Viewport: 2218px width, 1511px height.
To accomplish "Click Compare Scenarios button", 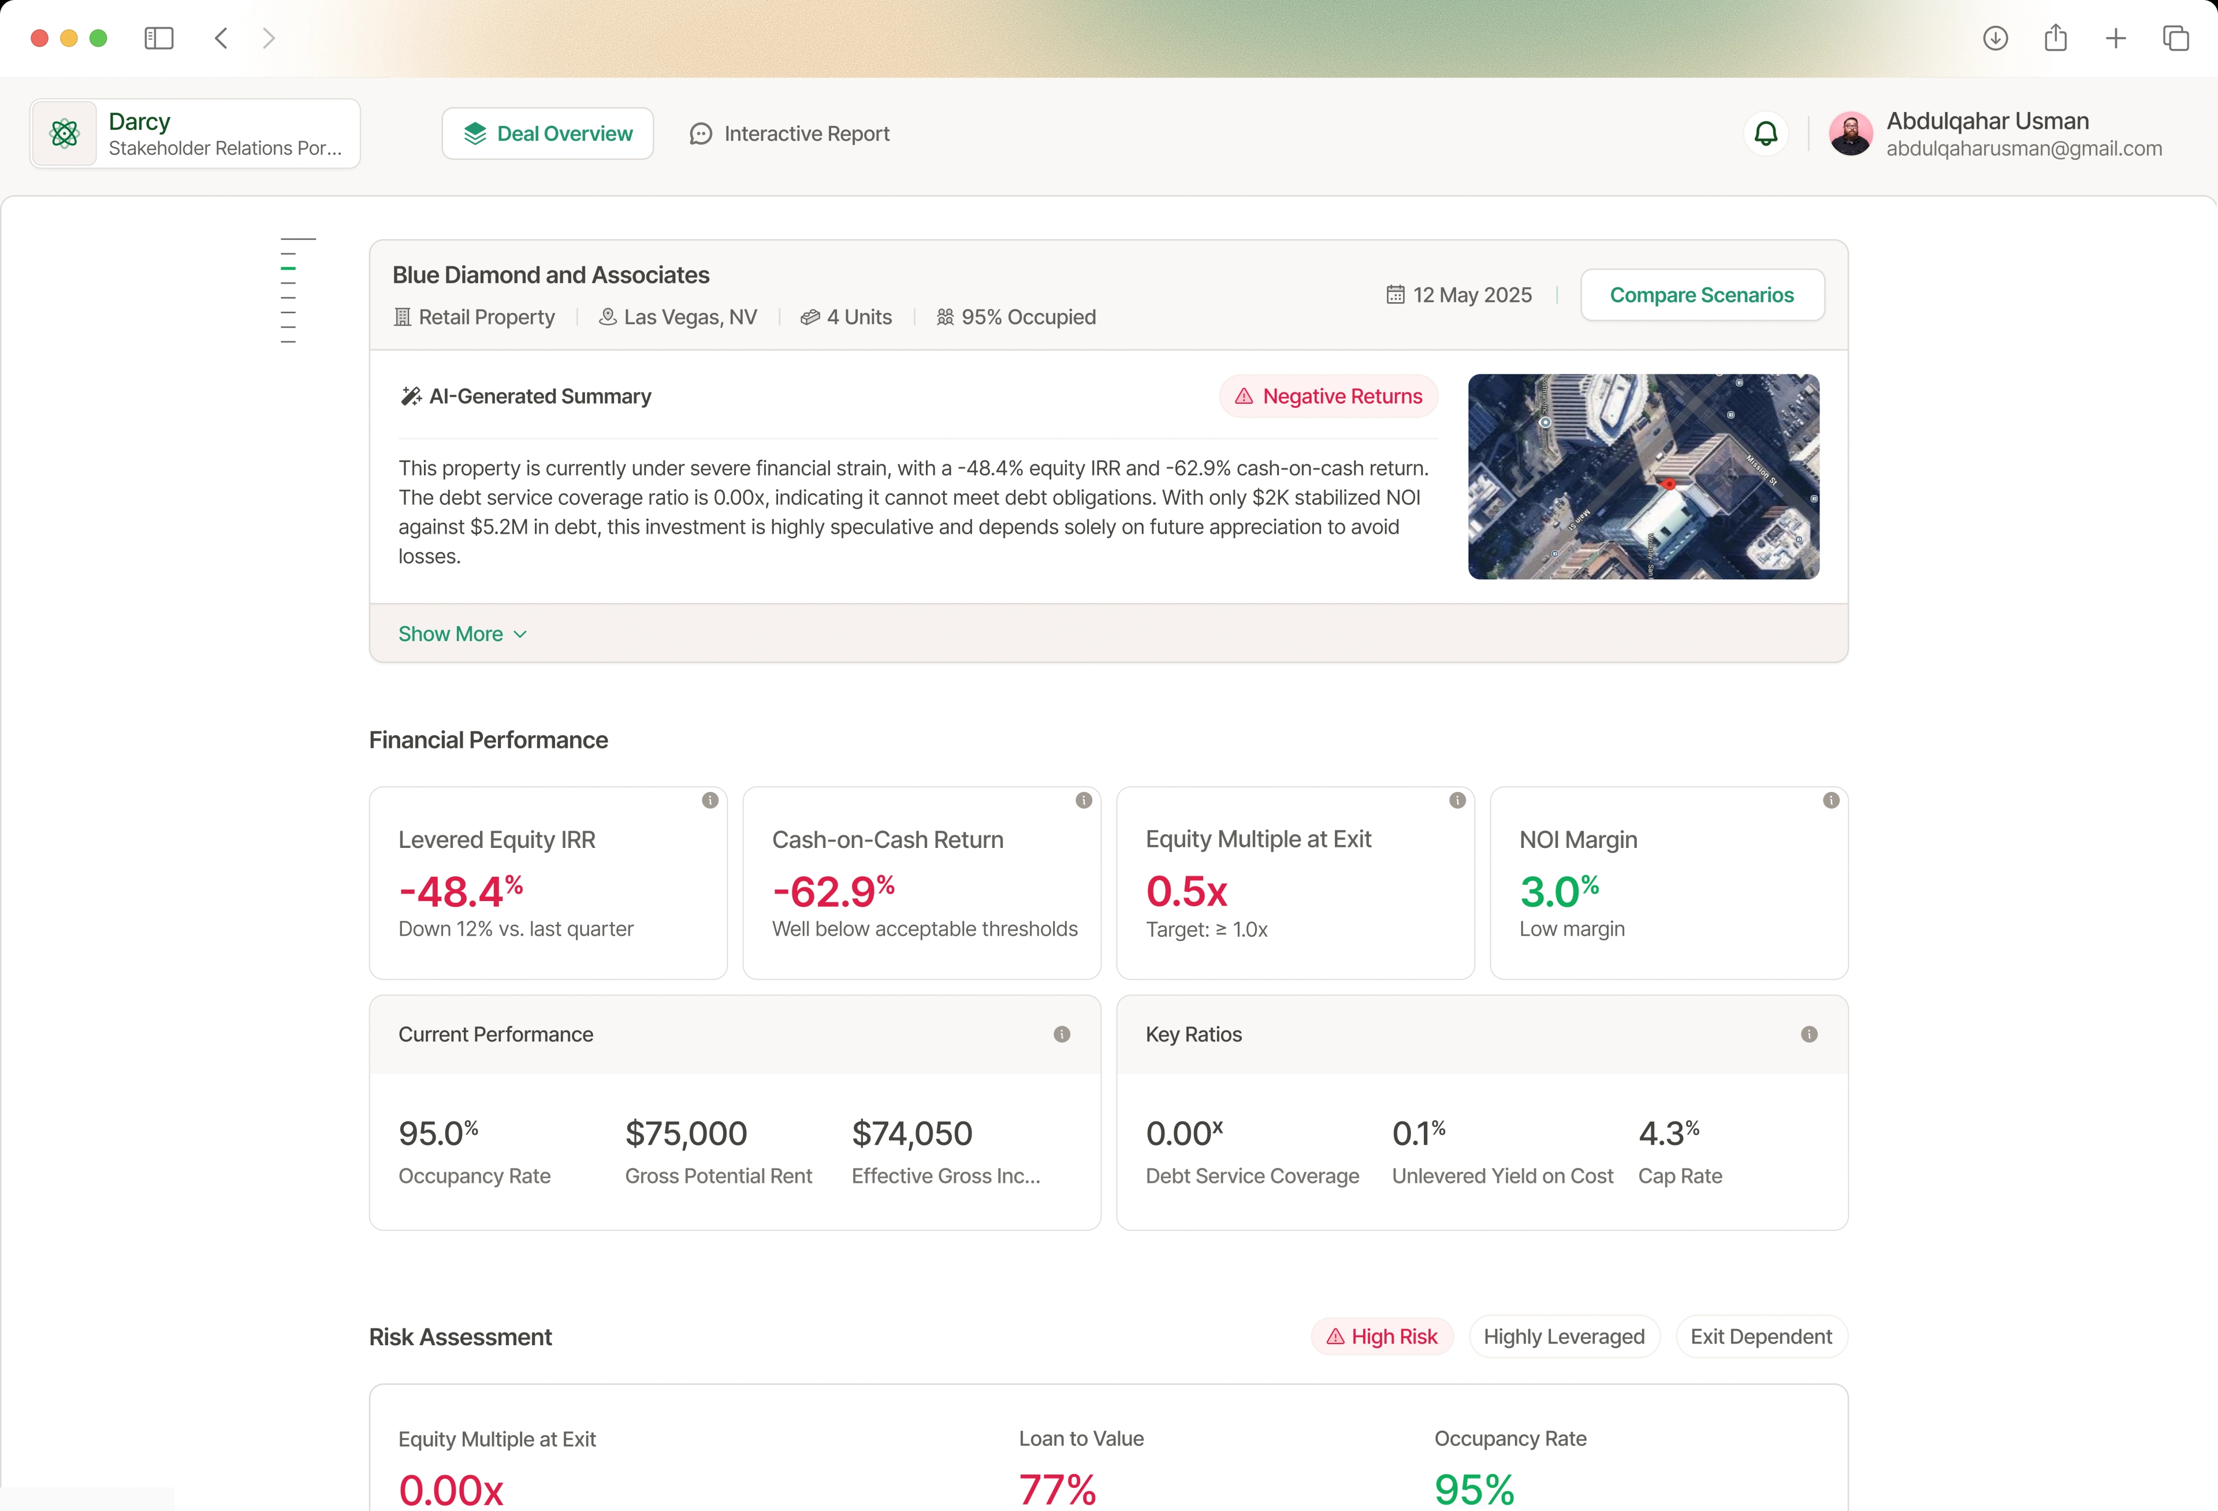I will click(1702, 295).
